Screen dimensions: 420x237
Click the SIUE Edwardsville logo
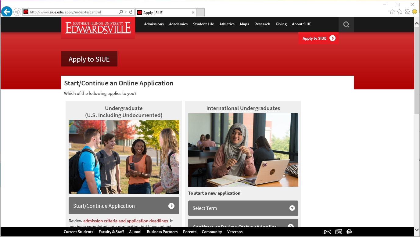(x=98, y=28)
